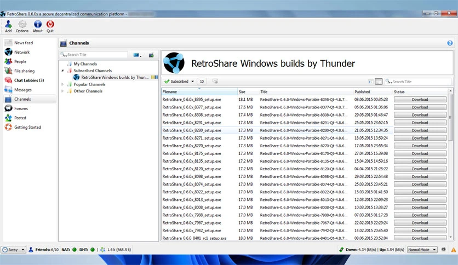Select file RetroShare_0.6.0x_8013_setup.exe
This screenshot has height=265, width=458.
(192, 200)
